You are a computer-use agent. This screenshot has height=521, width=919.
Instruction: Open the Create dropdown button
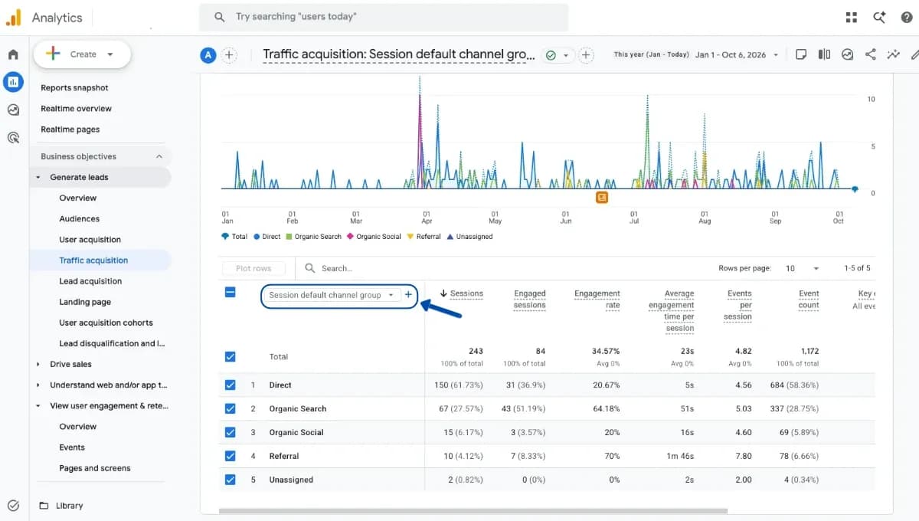[x=82, y=54]
